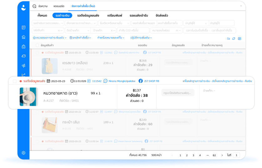
Task: Click clear X in รหัสสินค้า field
Action: point(59,31)
